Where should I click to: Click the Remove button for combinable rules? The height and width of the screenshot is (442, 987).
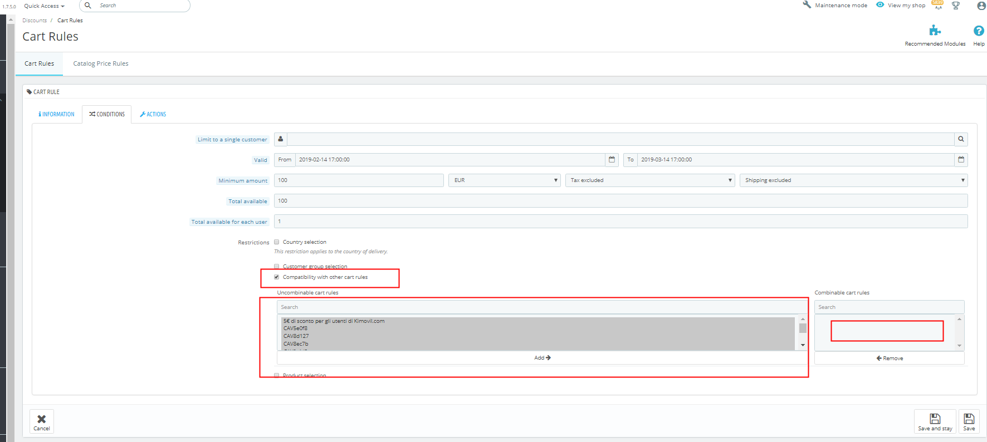[x=890, y=358]
